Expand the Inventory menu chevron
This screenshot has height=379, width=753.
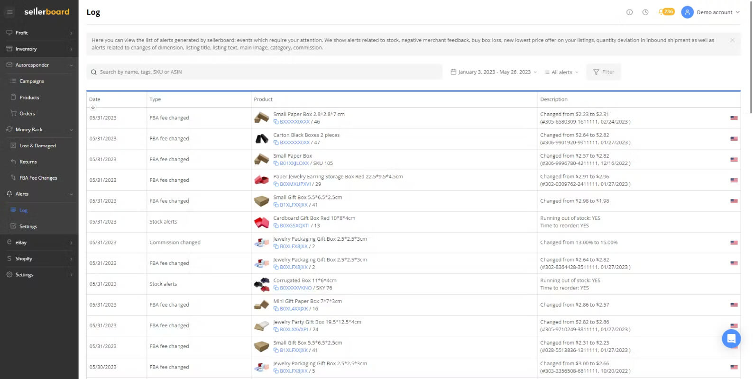coord(71,49)
